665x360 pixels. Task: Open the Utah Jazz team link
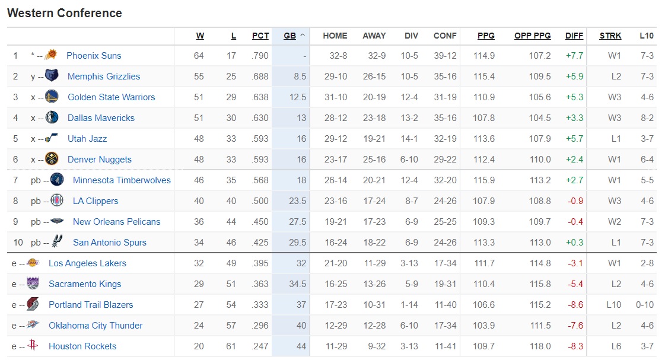[87, 138]
